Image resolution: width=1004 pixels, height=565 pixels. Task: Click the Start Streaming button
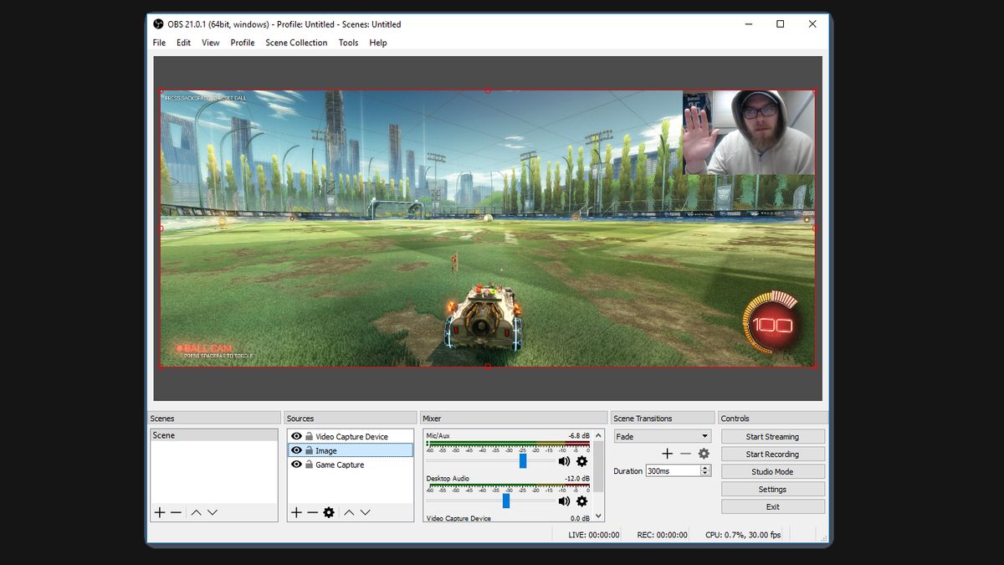[772, 436]
